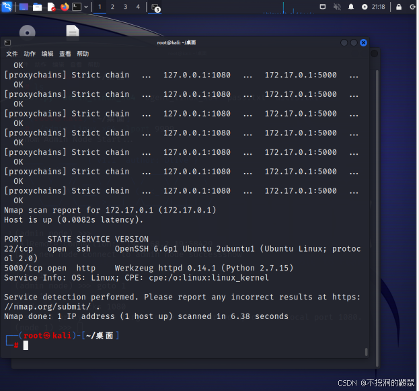Screen dimensions: 419x391
Task: Expand the terminal launcher dropdown arrow
Action: click(86, 7)
